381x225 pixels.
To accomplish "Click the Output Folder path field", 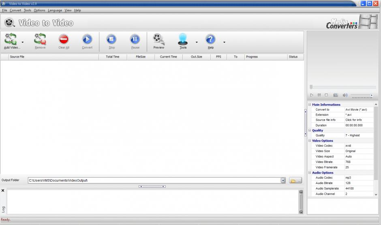I will pyautogui.click(x=154, y=180).
